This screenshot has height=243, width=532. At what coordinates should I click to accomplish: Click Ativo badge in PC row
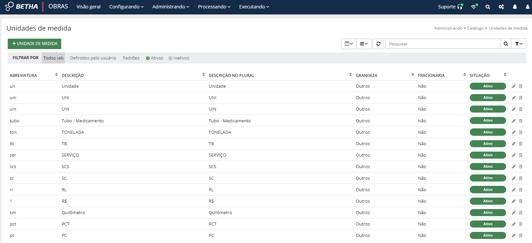[488, 236]
